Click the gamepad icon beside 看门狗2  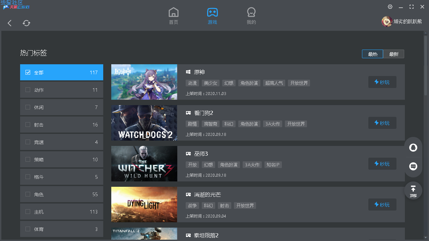[188, 113]
